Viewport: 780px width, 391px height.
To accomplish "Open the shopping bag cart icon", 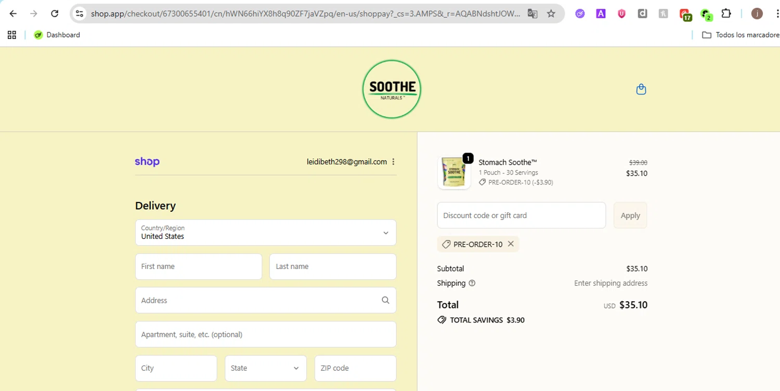I will pyautogui.click(x=641, y=89).
